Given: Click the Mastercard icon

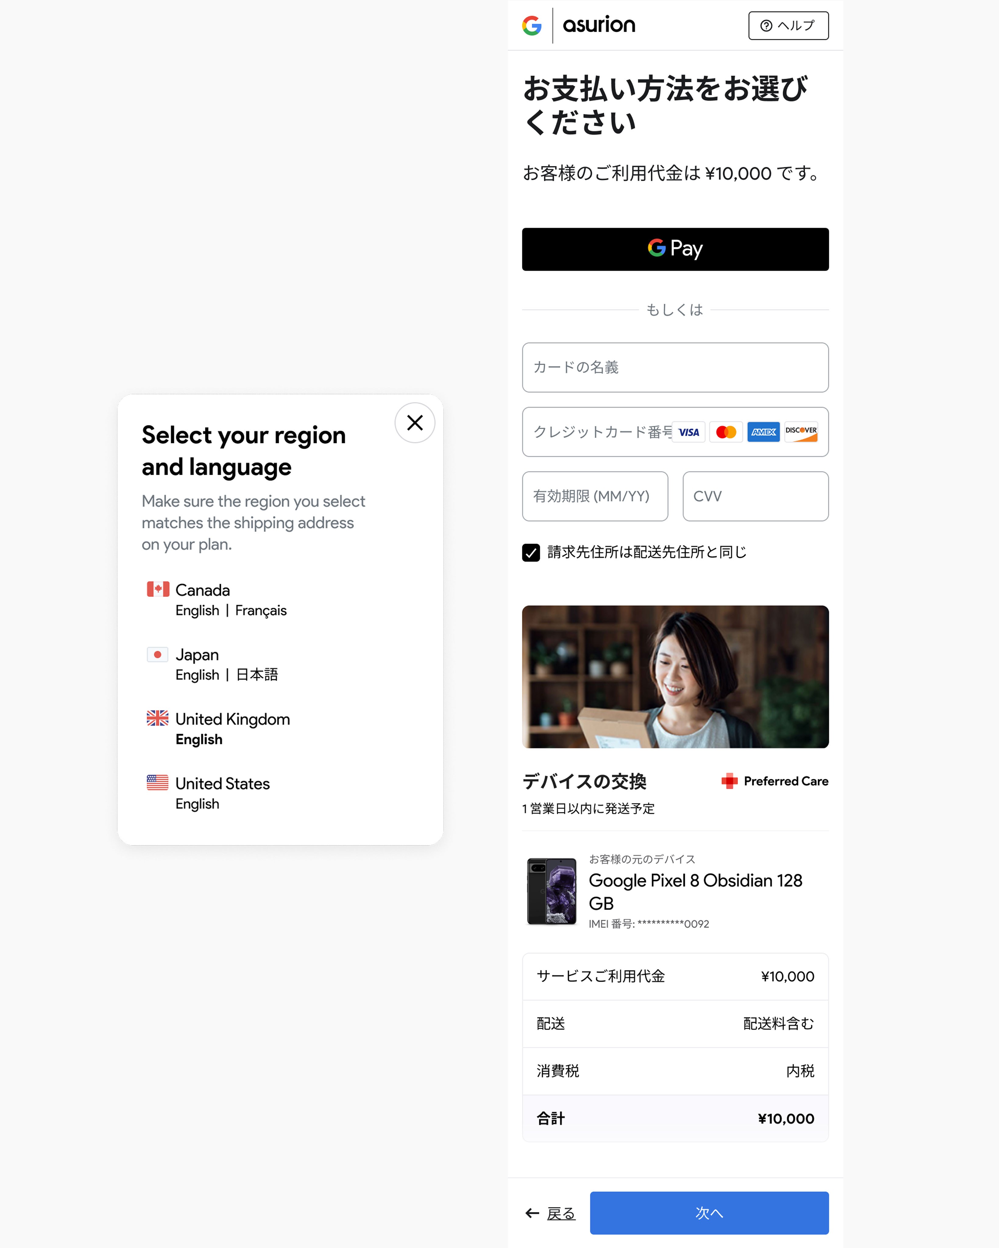Looking at the screenshot, I should pos(726,432).
